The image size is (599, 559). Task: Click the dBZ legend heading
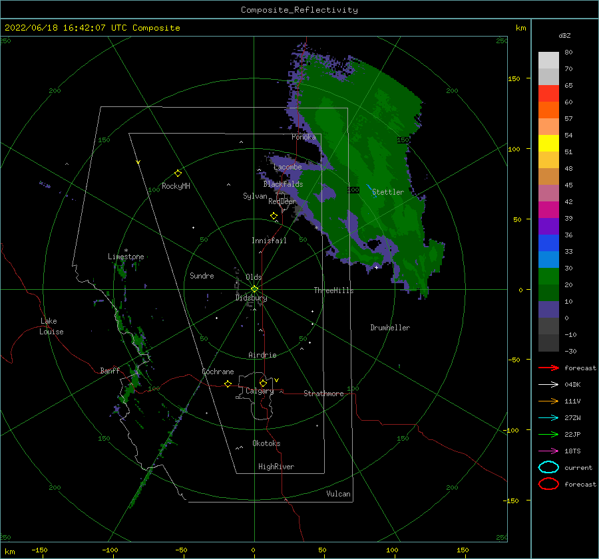(564, 35)
